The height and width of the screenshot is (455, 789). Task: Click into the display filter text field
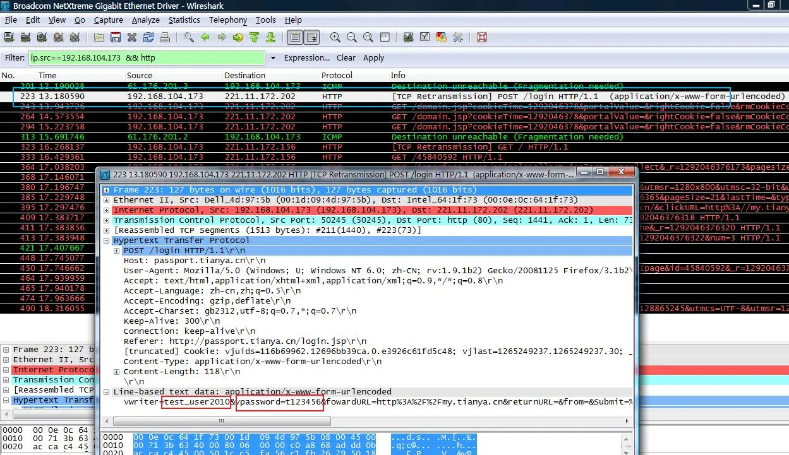coord(147,58)
